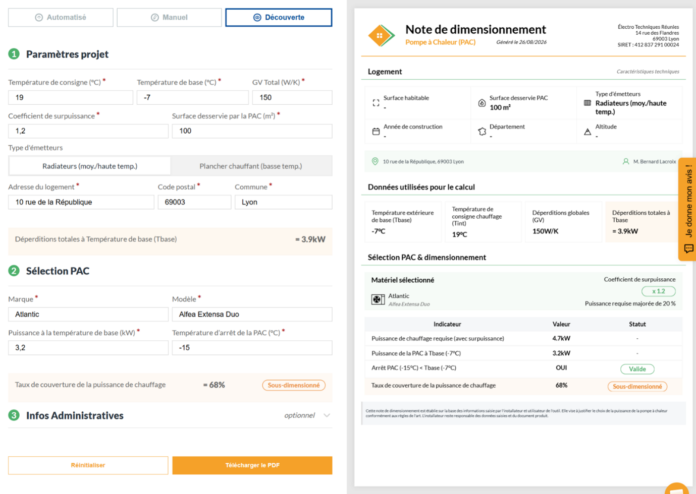Select Radiateurs (moy./haute temp.) emitter type
This screenshot has width=696, height=494.
pyautogui.click(x=90, y=166)
